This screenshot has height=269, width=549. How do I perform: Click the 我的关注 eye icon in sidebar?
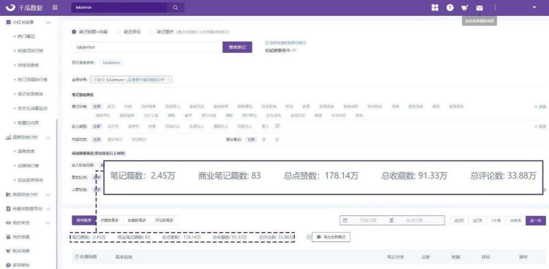tap(8, 223)
